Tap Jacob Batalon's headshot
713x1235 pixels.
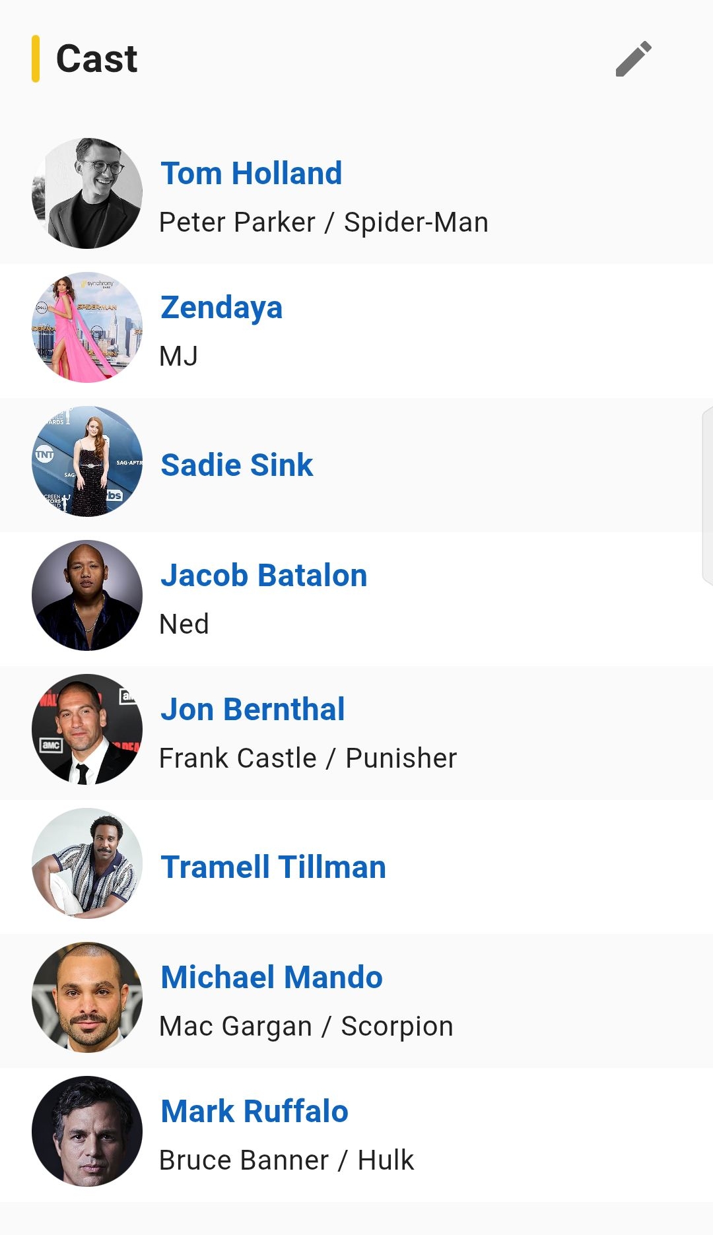click(x=87, y=595)
